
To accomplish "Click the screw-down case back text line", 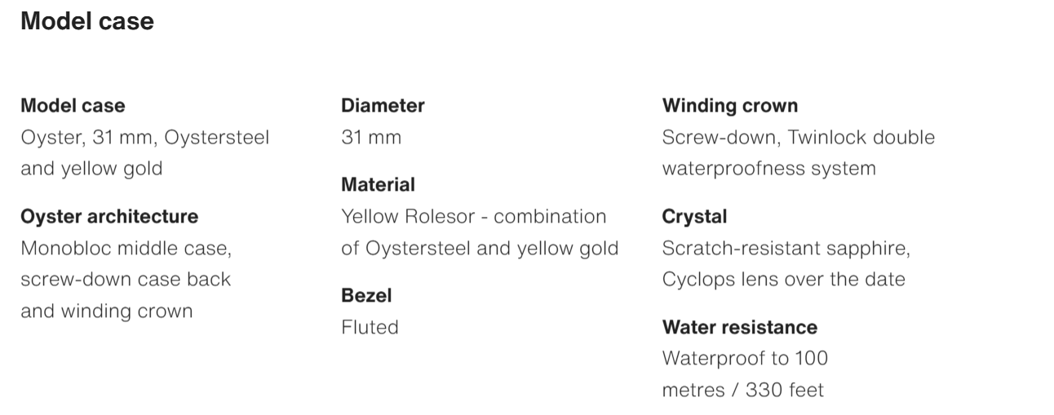I will pos(126,279).
